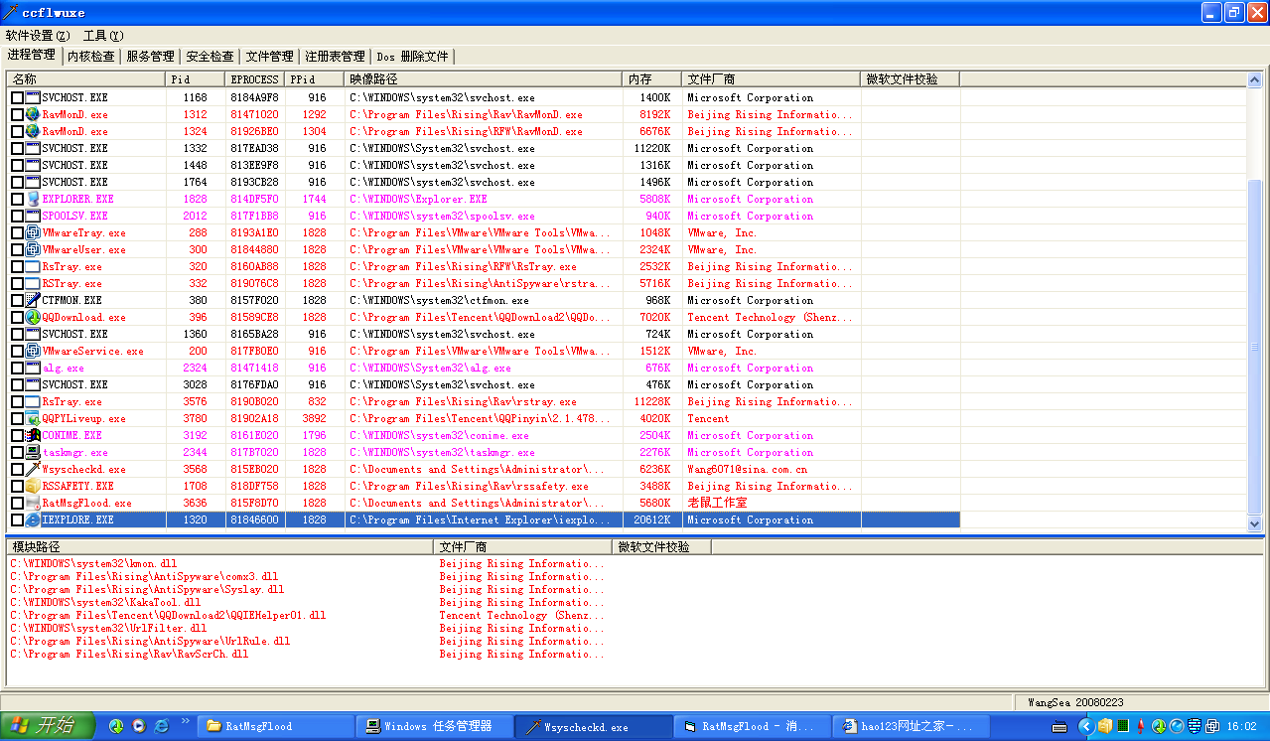The width and height of the screenshot is (1270, 741).
Task: Click the Wsyscheckd.exe wand icon
Action: [x=33, y=469]
